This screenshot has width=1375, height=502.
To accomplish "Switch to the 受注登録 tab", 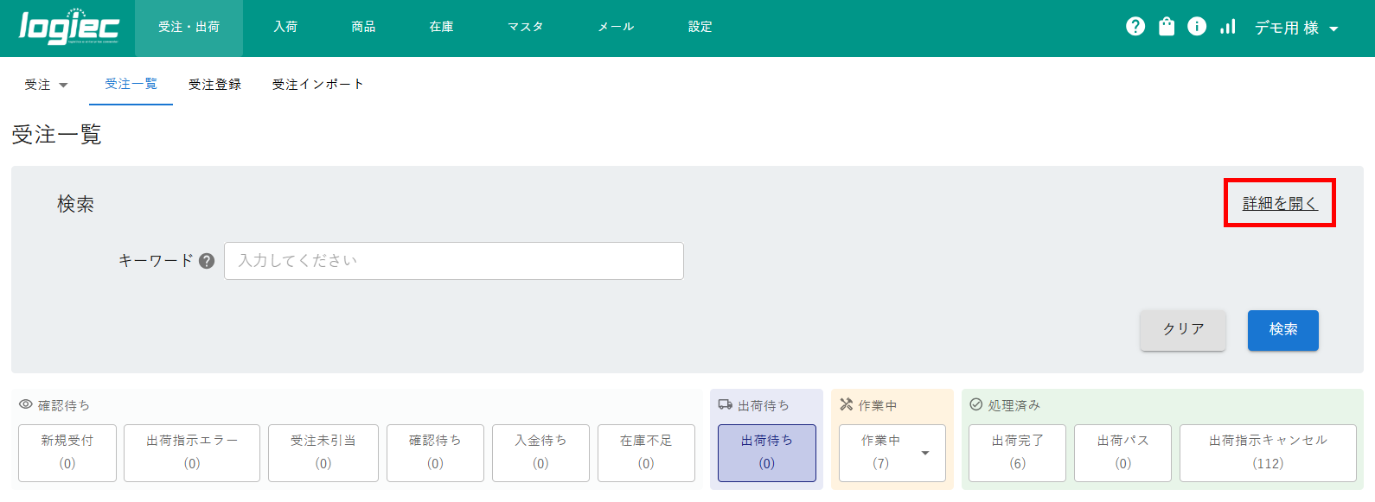I will pos(214,85).
